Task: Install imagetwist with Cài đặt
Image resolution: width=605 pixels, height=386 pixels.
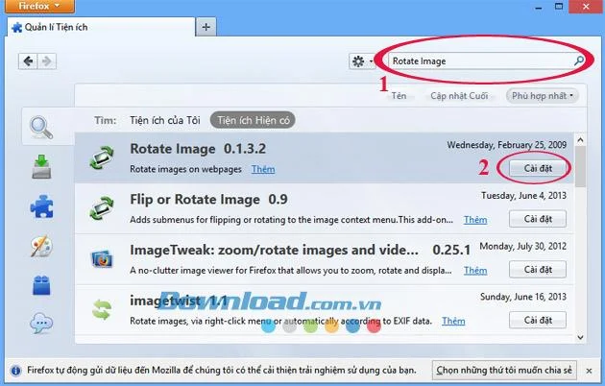Action: (x=538, y=320)
